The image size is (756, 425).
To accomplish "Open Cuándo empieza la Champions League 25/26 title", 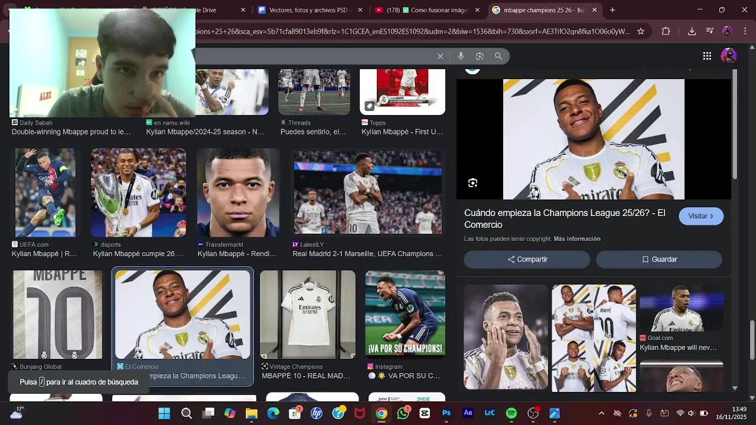I will coord(565,219).
